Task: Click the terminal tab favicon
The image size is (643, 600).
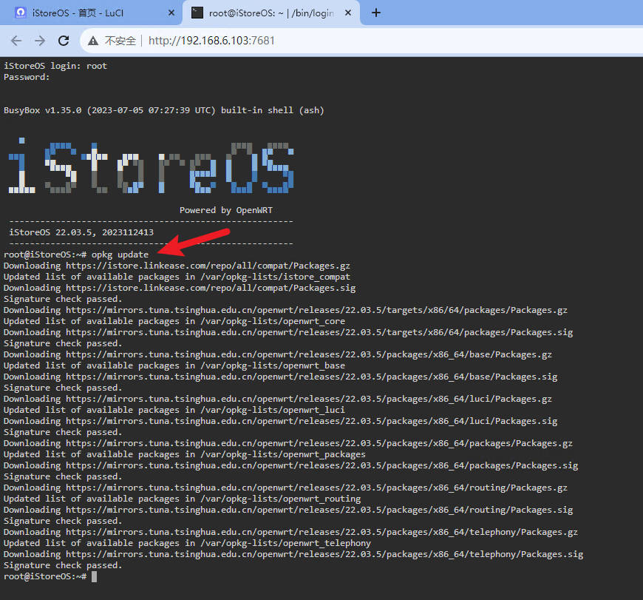Action: coord(197,13)
